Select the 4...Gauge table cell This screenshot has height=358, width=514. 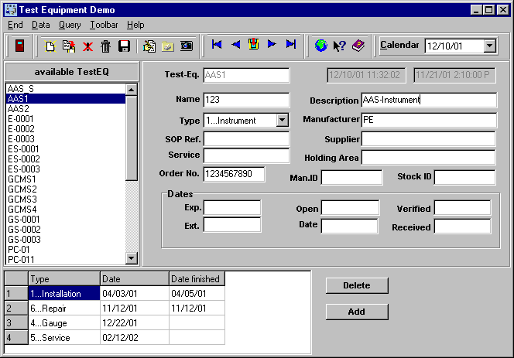(64, 323)
